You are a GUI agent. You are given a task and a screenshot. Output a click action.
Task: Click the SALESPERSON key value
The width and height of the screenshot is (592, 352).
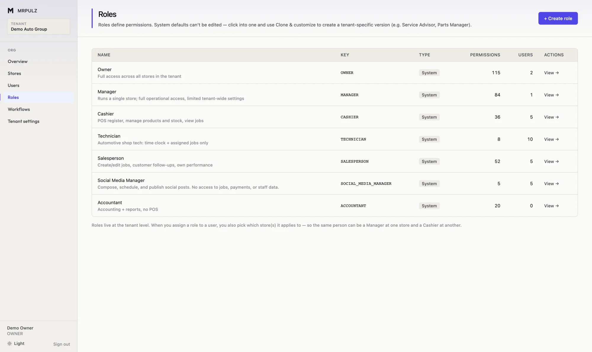[355, 161]
